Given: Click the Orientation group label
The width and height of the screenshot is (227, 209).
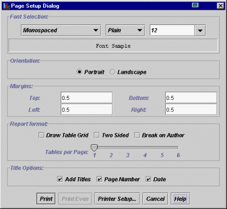Looking at the screenshot, I should point(25,61).
